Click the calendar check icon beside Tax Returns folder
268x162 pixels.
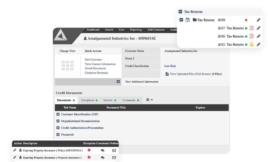188,20
